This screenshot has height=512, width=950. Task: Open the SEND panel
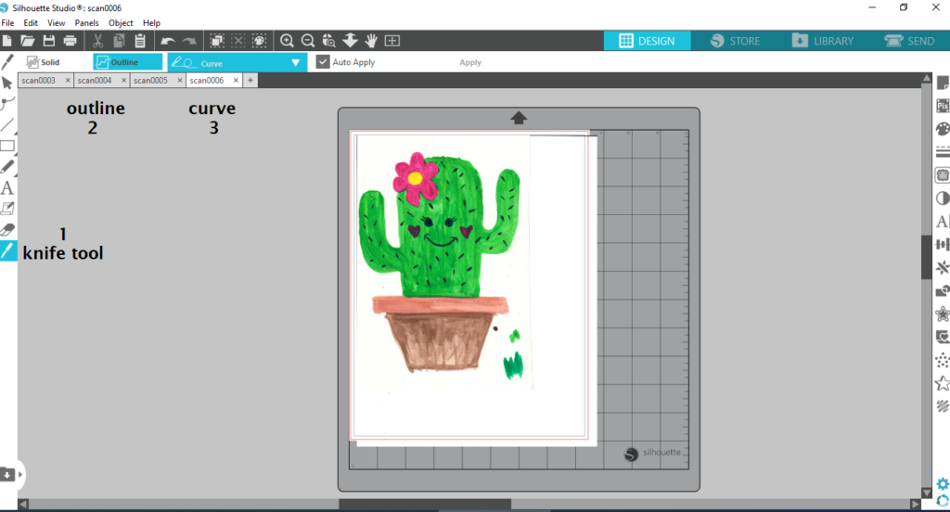(x=909, y=41)
